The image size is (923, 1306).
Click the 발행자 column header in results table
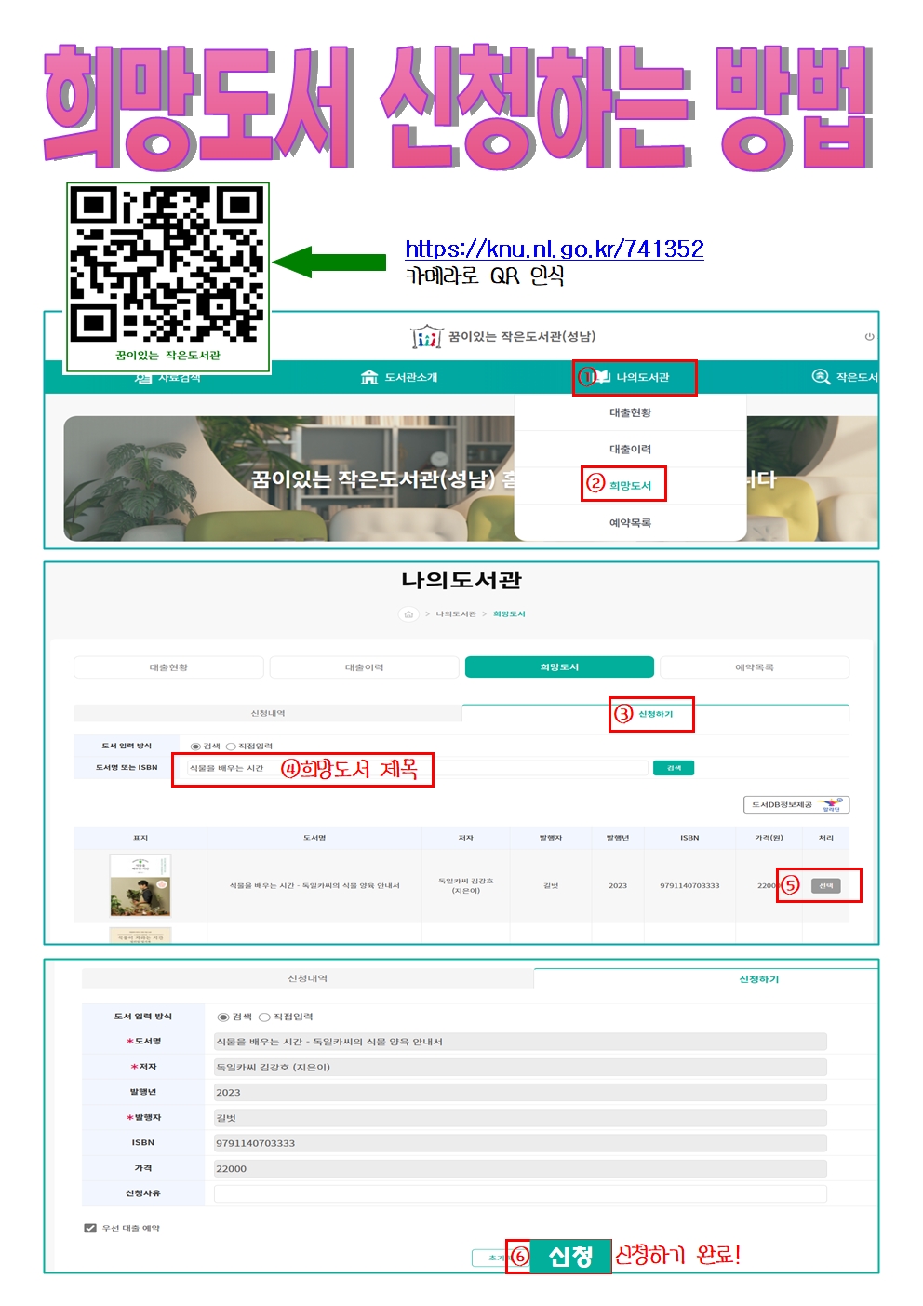click(x=551, y=838)
